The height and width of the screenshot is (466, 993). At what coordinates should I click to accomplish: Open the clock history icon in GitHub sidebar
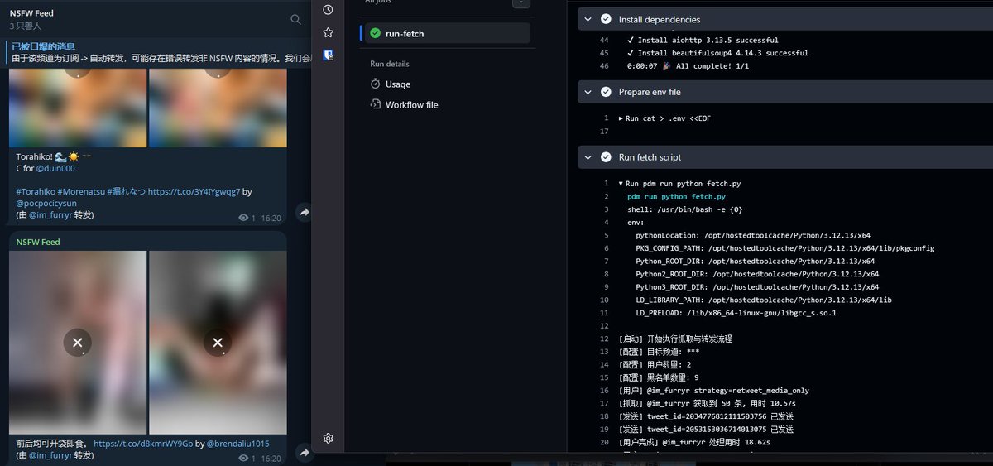click(328, 10)
